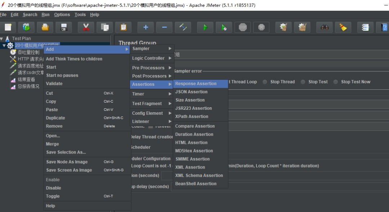Click the Clear gear-broom toolbar icon
The height and width of the screenshot is (212, 389).
[283, 27]
